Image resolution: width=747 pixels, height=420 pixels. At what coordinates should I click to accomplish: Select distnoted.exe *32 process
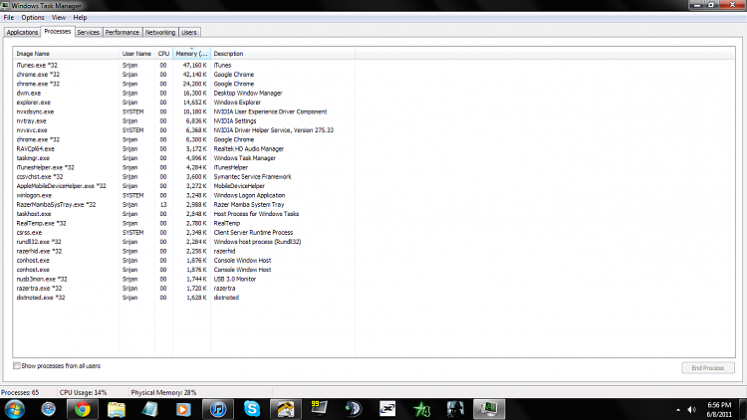[x=184, y=298]
